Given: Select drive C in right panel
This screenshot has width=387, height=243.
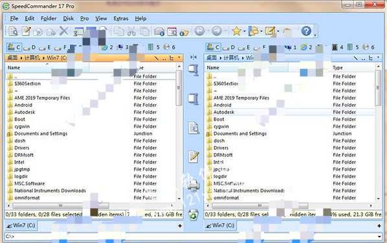Looking at the screenshot, I should 214,47.
